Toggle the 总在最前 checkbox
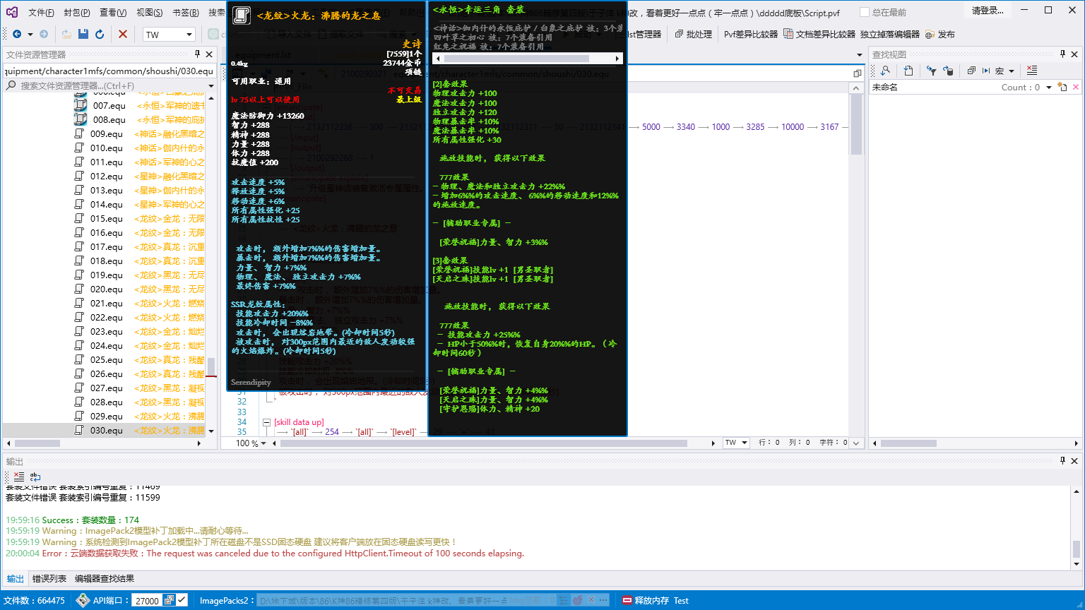 coord(865,12)
